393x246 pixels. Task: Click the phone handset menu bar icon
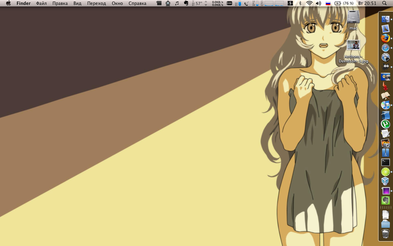click(247, 3)
